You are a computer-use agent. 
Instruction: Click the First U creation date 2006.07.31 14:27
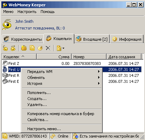coord(124,69)
